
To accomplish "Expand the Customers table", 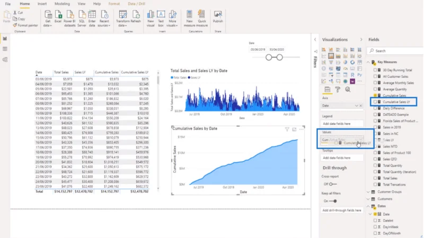I will point(368,199).
